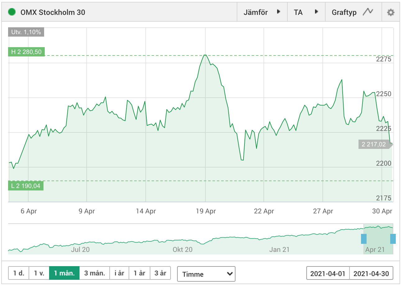Click the line chart icon in Graftyp
The width and height of the screenshot is (402, 286).
click(368, 12)
